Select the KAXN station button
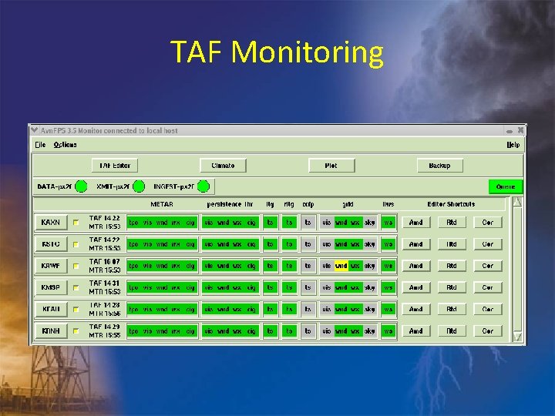Screen dimensions: 555x416 tap(51, 222)
